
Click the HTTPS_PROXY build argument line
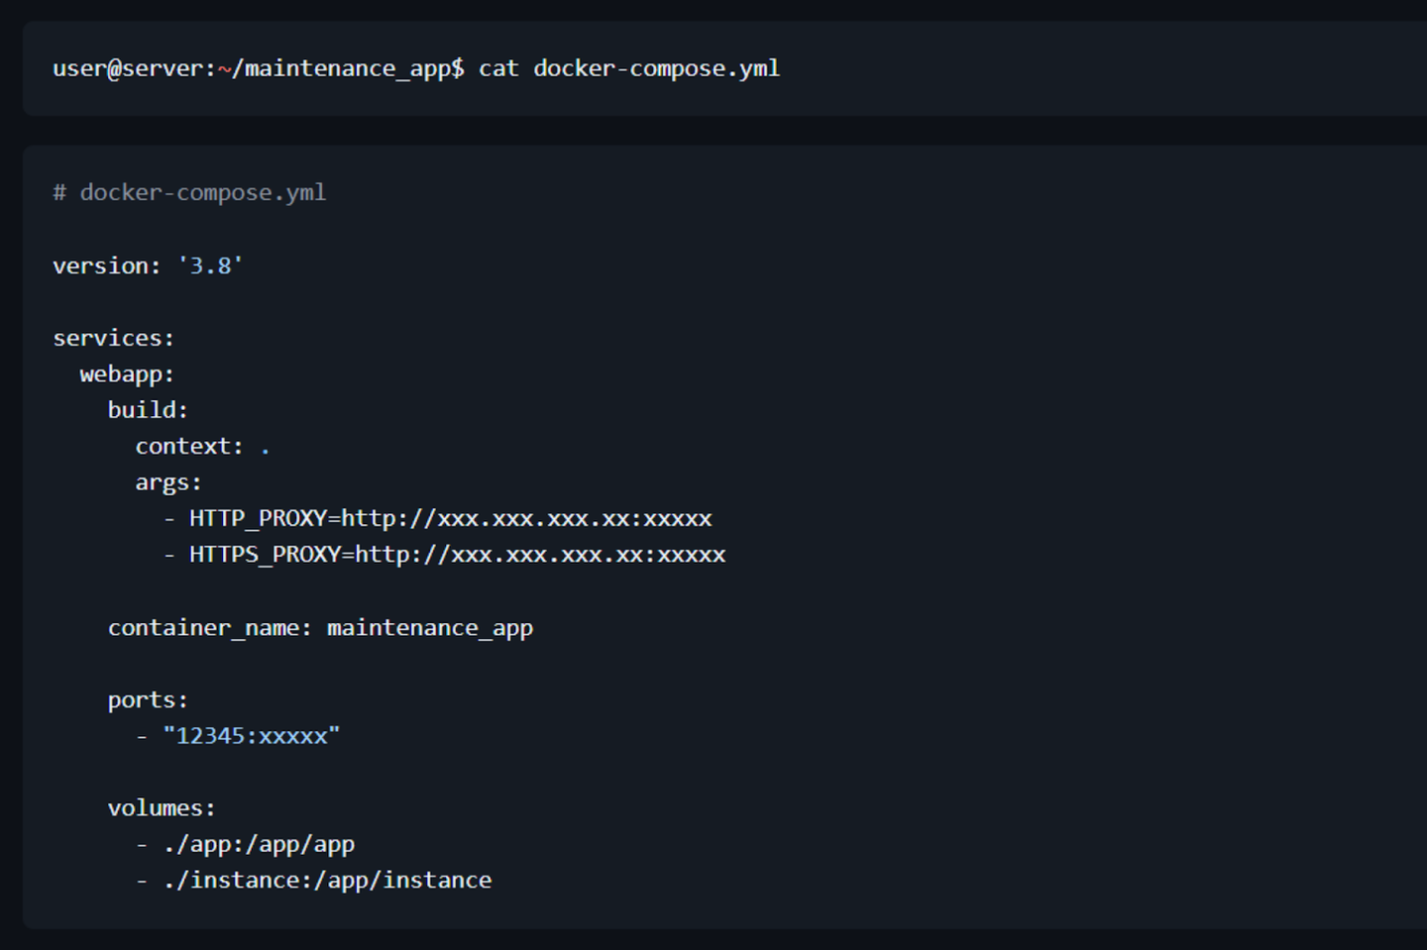coord(457,555)
